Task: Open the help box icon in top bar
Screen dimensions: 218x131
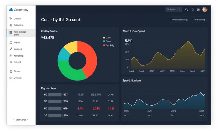Action: pyautogui.click(x=198, y=10)
